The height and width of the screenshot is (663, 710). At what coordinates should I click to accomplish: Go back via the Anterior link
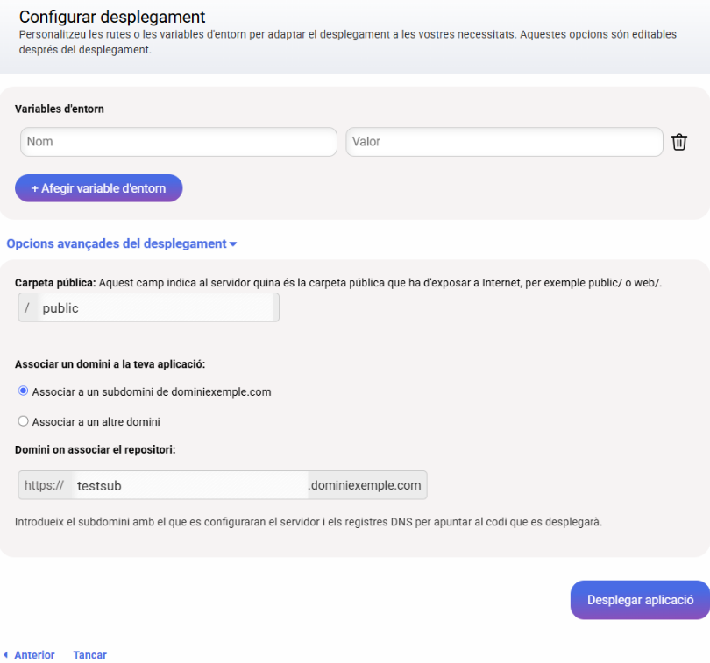(x=34, y=655)
